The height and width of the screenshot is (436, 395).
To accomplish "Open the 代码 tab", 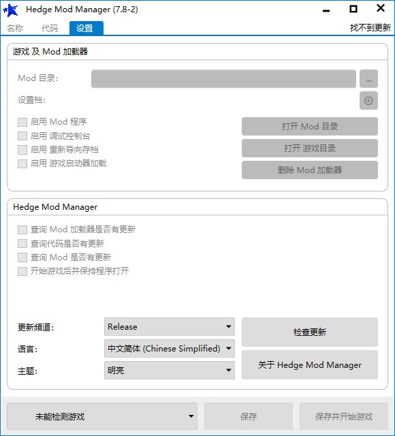I will pos(50,29).
